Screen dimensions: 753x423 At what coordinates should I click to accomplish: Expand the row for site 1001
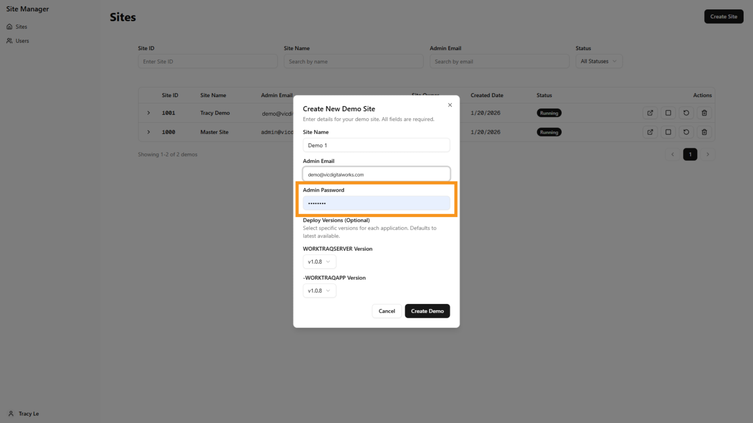click(x=148, y=113)
